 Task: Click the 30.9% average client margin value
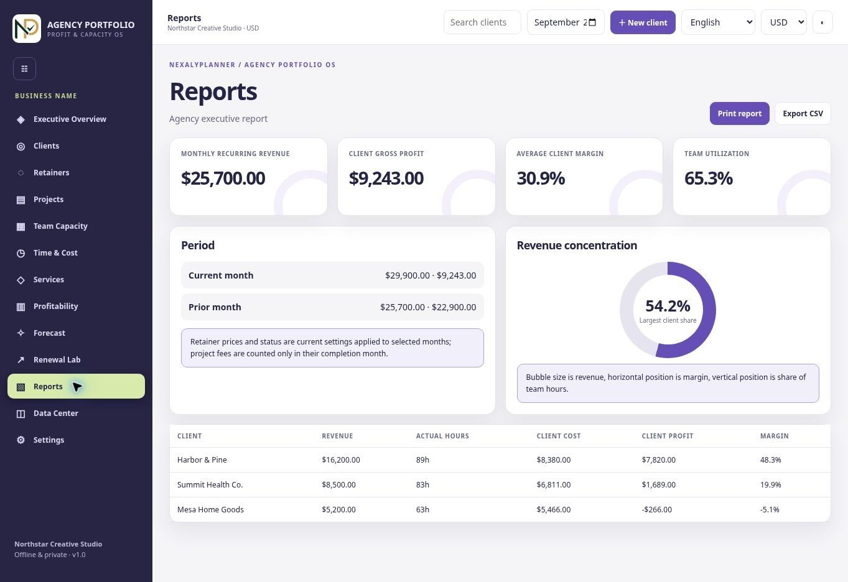tap(541, 178)
